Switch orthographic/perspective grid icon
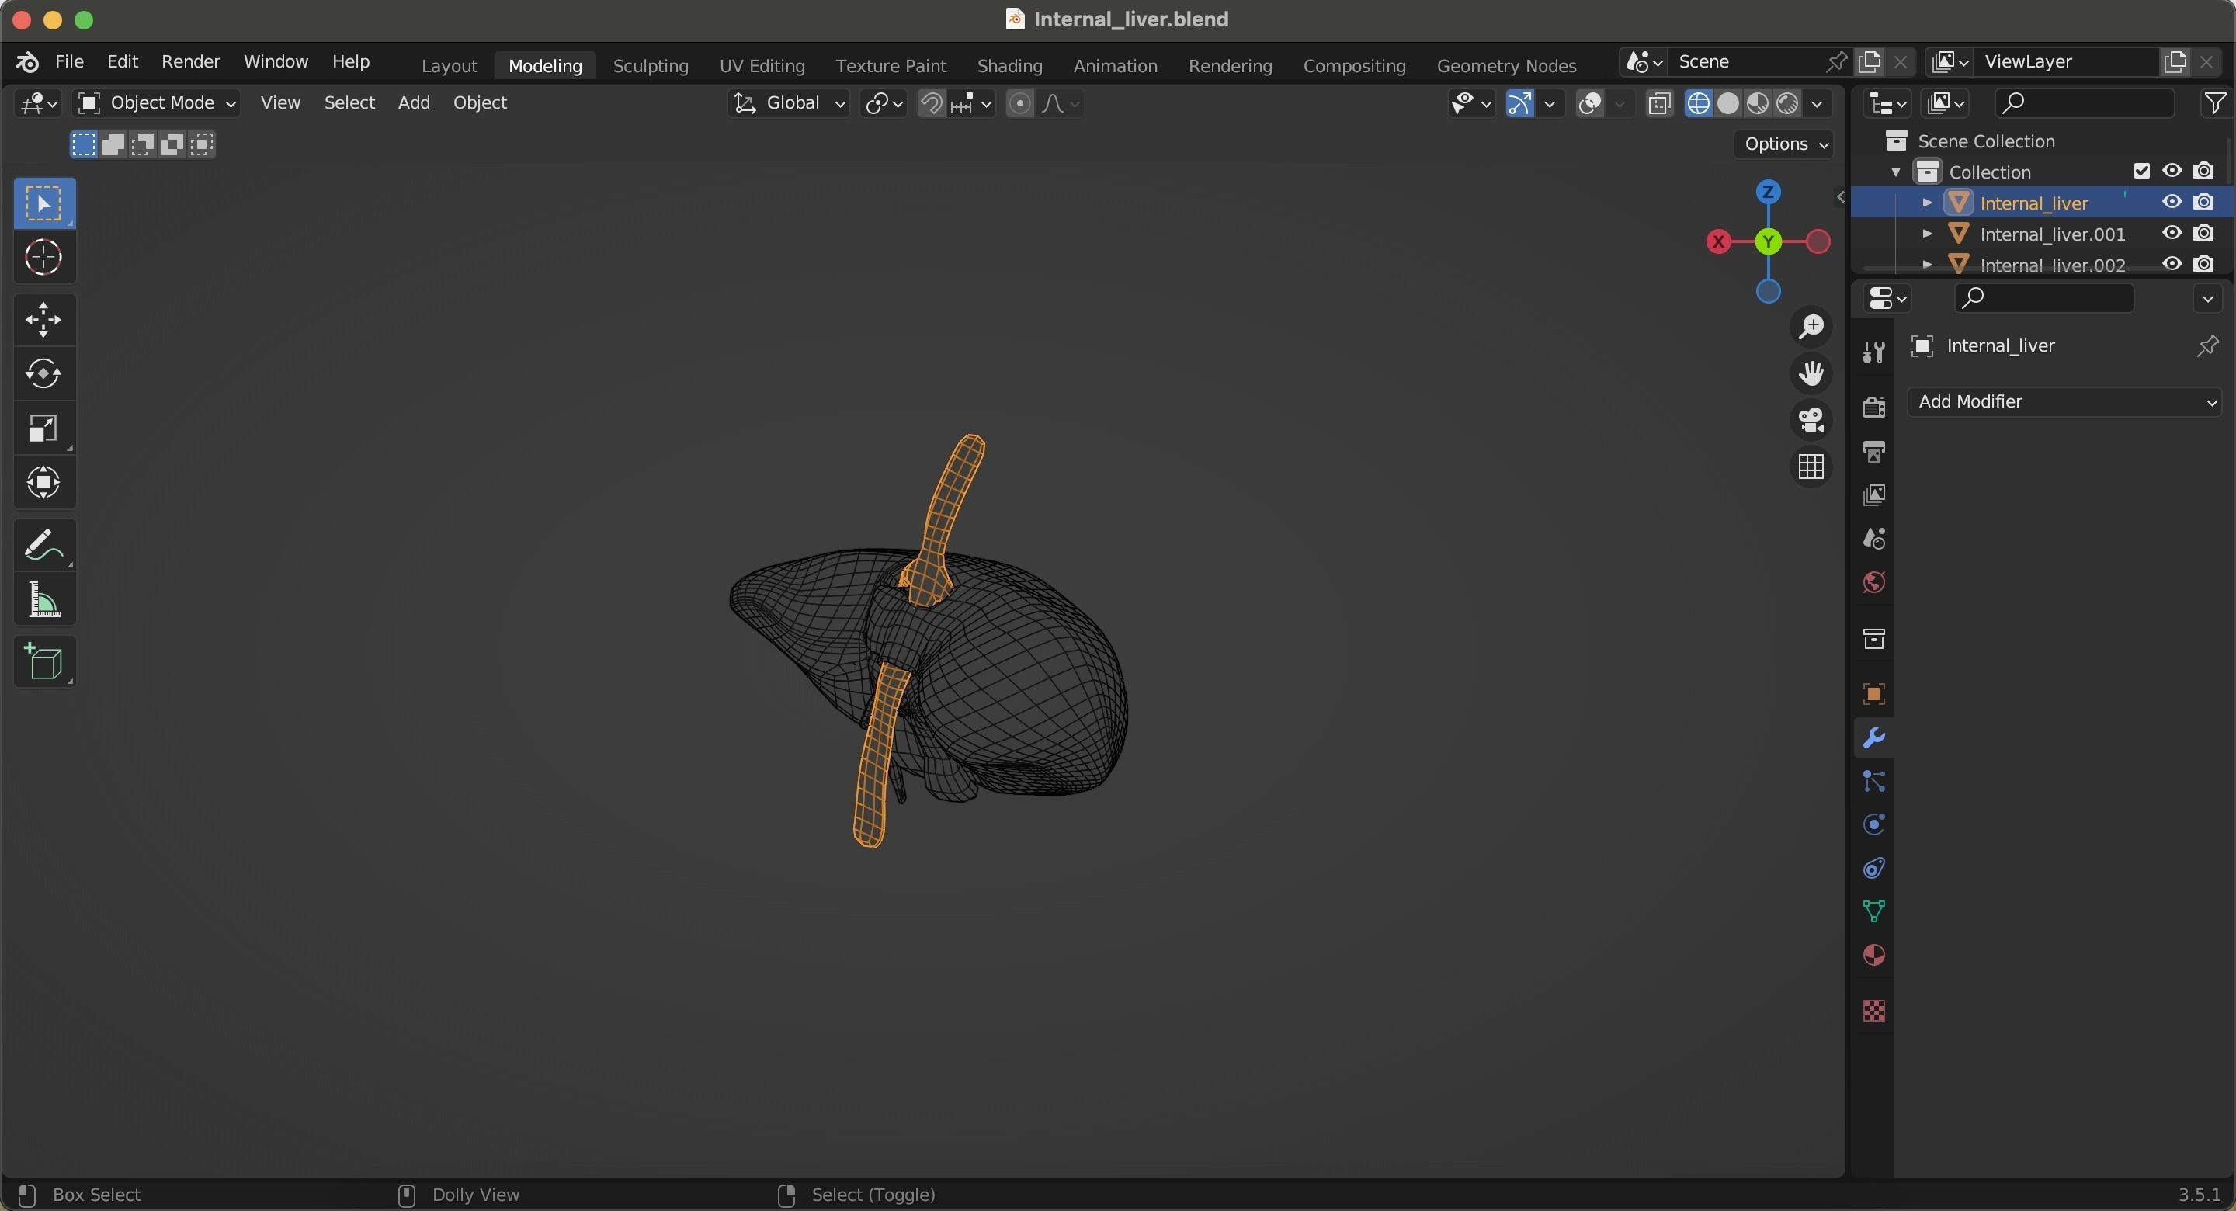This screenshot has height=1211, width=2236. 1811,467
